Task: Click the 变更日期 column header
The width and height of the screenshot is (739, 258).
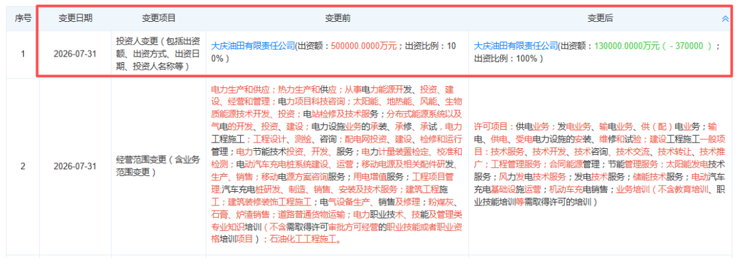Action: (x=75, y=18)
